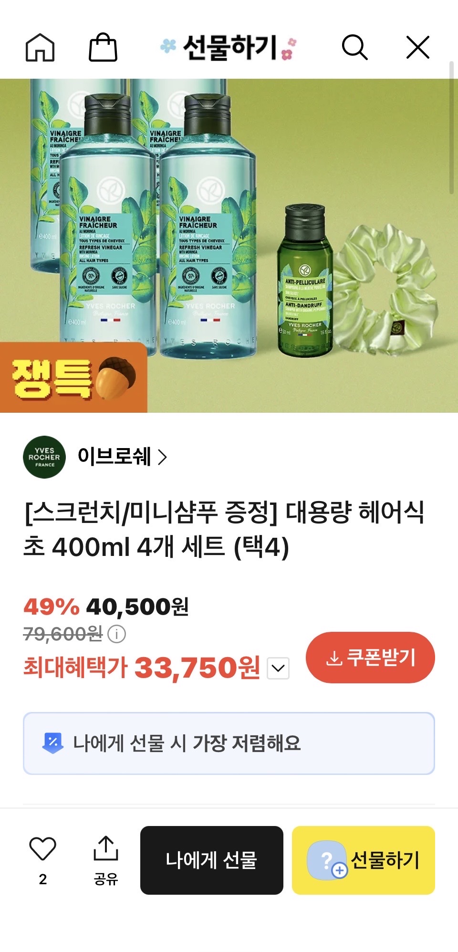The width and height of the screenshot is (458, 952).
Task: Go to the home icon
Action: tap(40, 48)
